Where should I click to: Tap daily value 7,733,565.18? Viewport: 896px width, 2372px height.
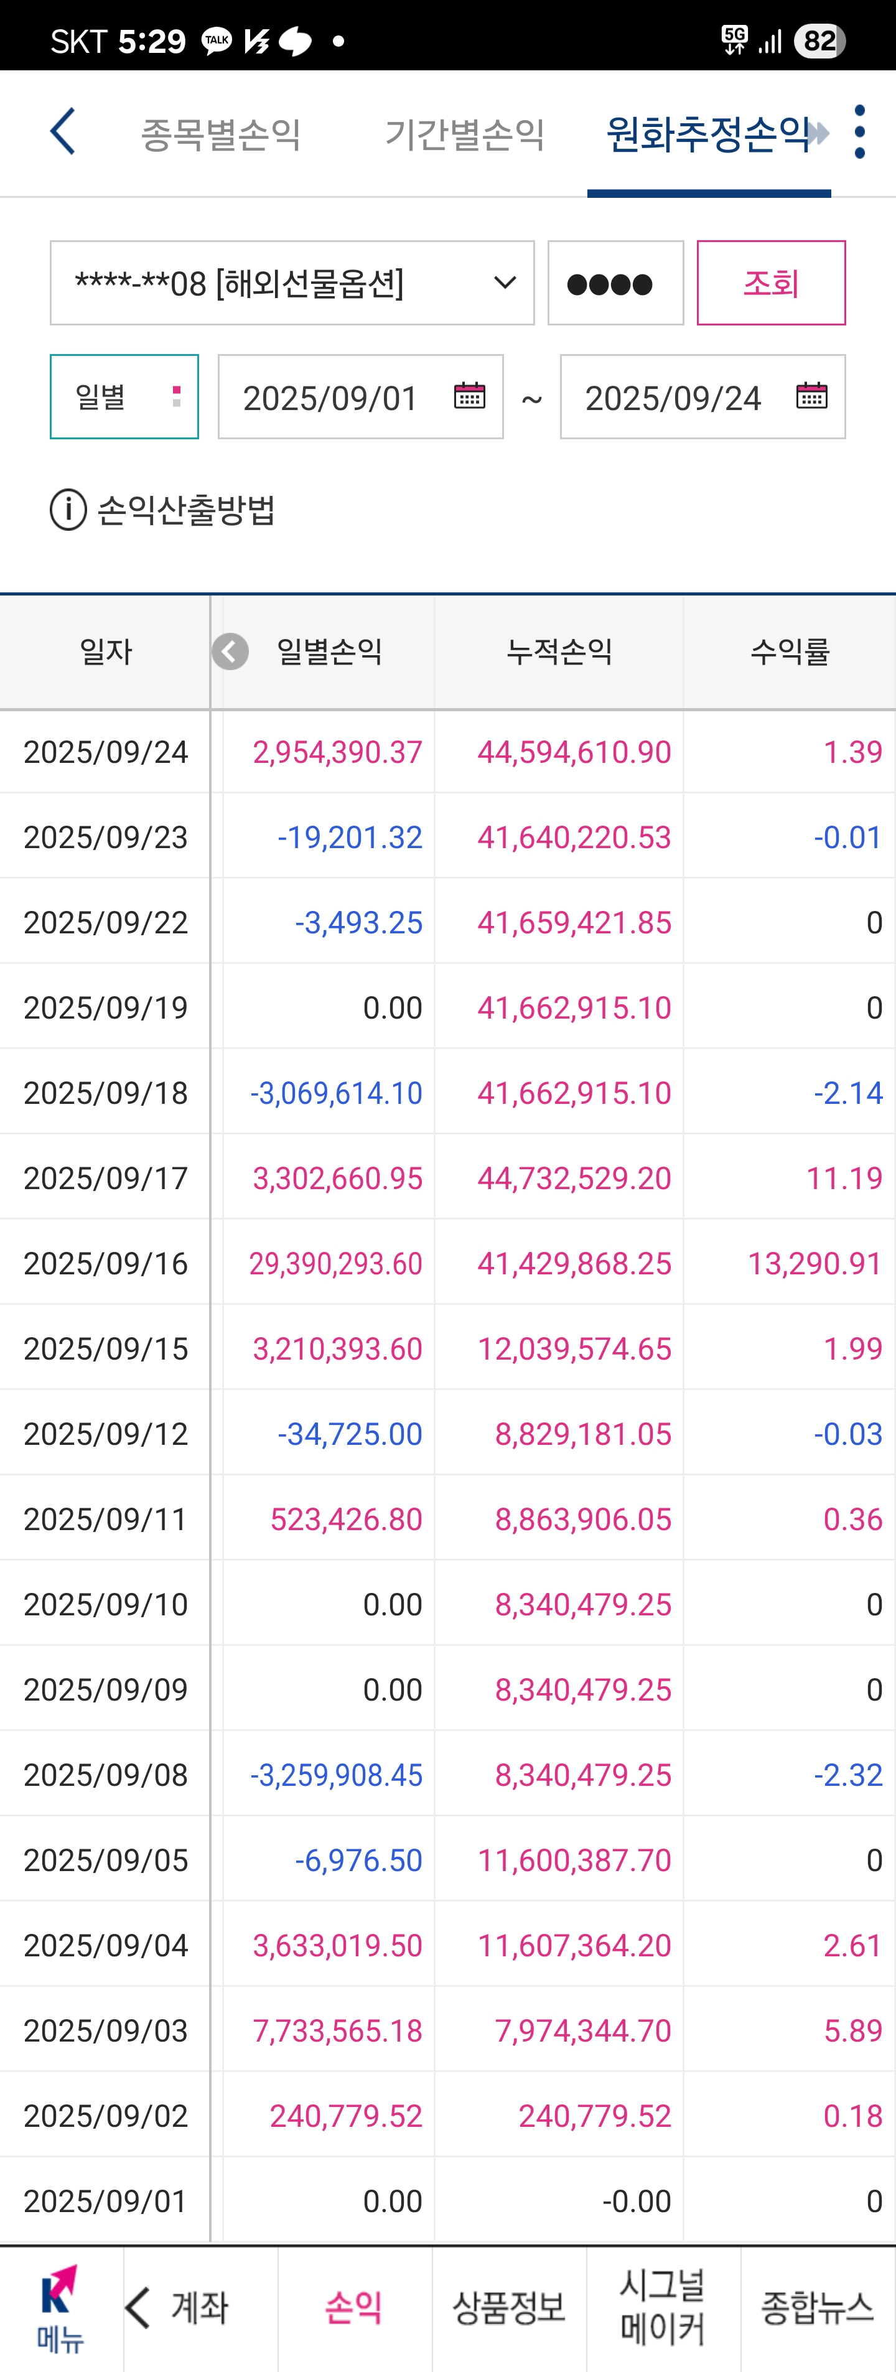point(337,2030)
